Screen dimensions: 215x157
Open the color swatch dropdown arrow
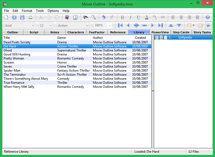193,25
